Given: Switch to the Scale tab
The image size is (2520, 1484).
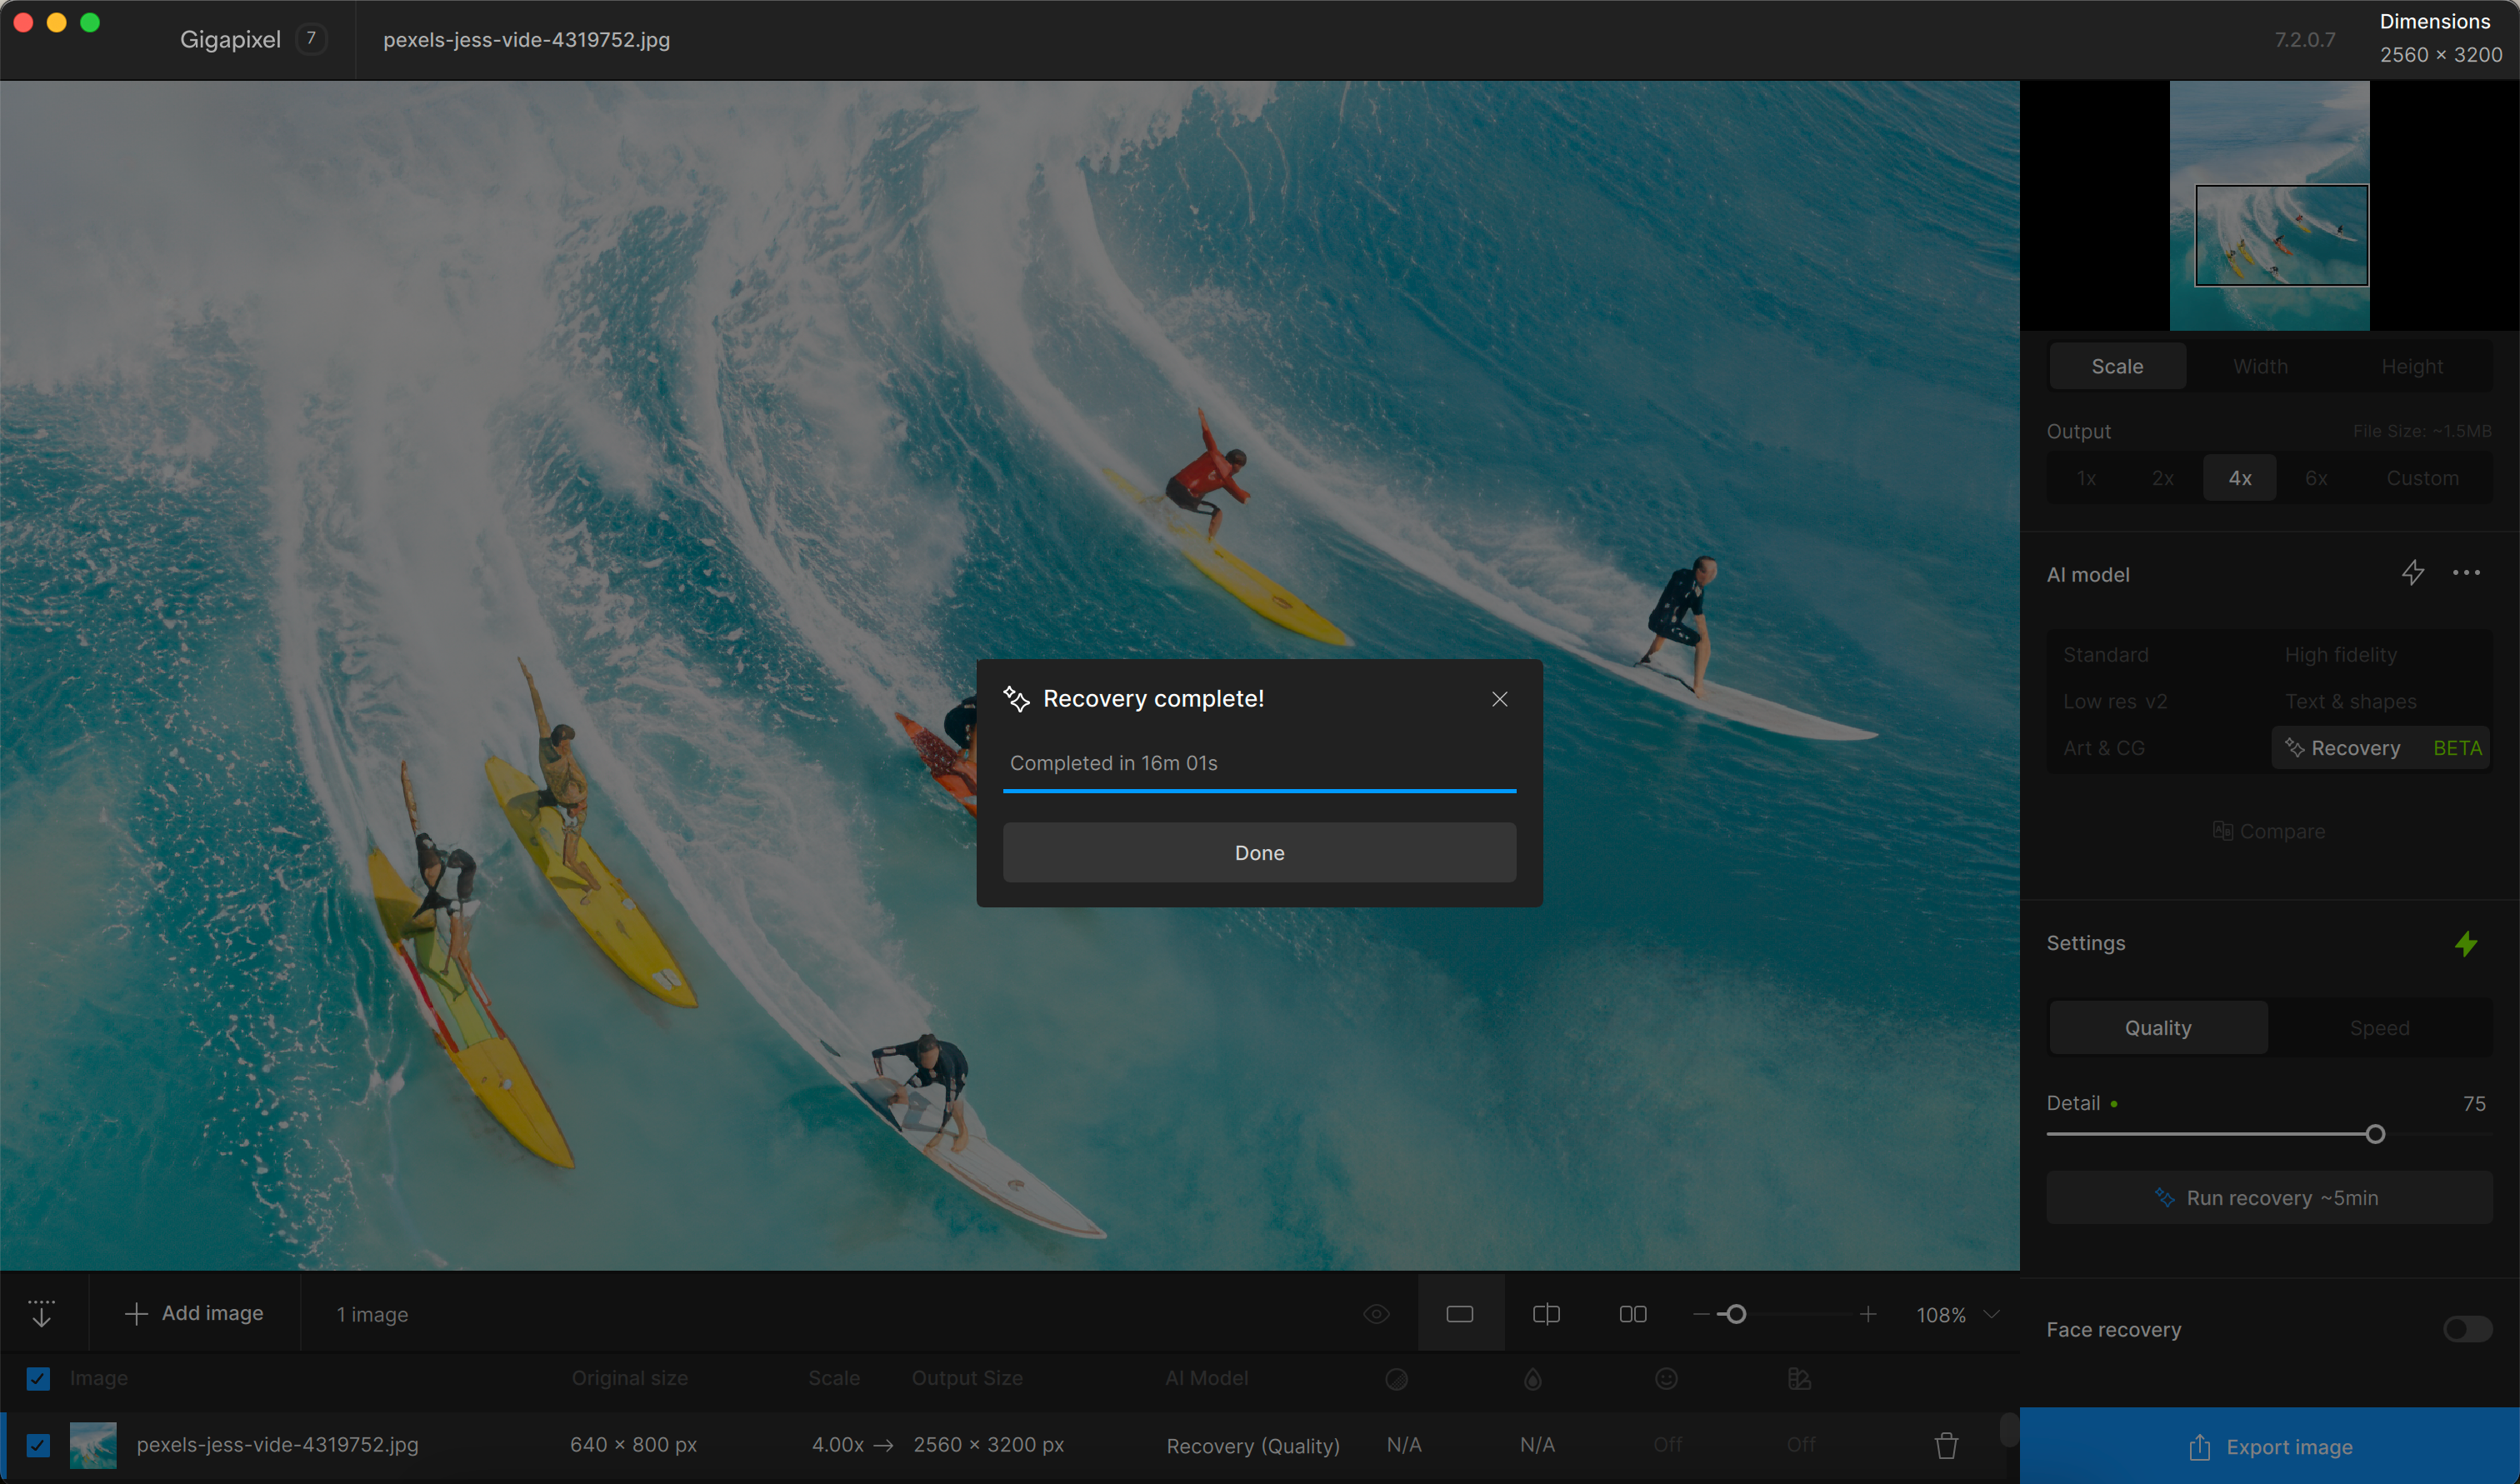Looking at the screenshot, I should 2117,366.
